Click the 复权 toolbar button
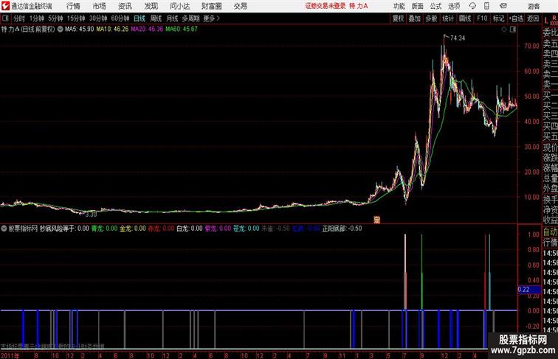This screenshot has width=558, height=359. tap(399, 18)
